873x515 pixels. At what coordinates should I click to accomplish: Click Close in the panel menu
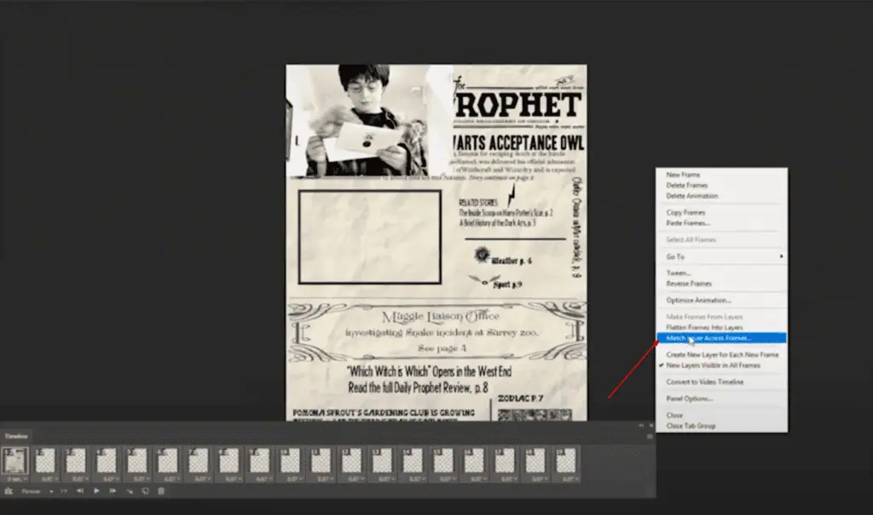coord(674,415)
